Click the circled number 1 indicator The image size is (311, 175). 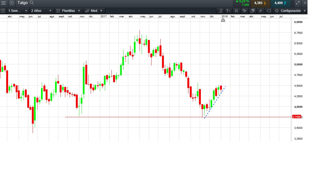12,3
